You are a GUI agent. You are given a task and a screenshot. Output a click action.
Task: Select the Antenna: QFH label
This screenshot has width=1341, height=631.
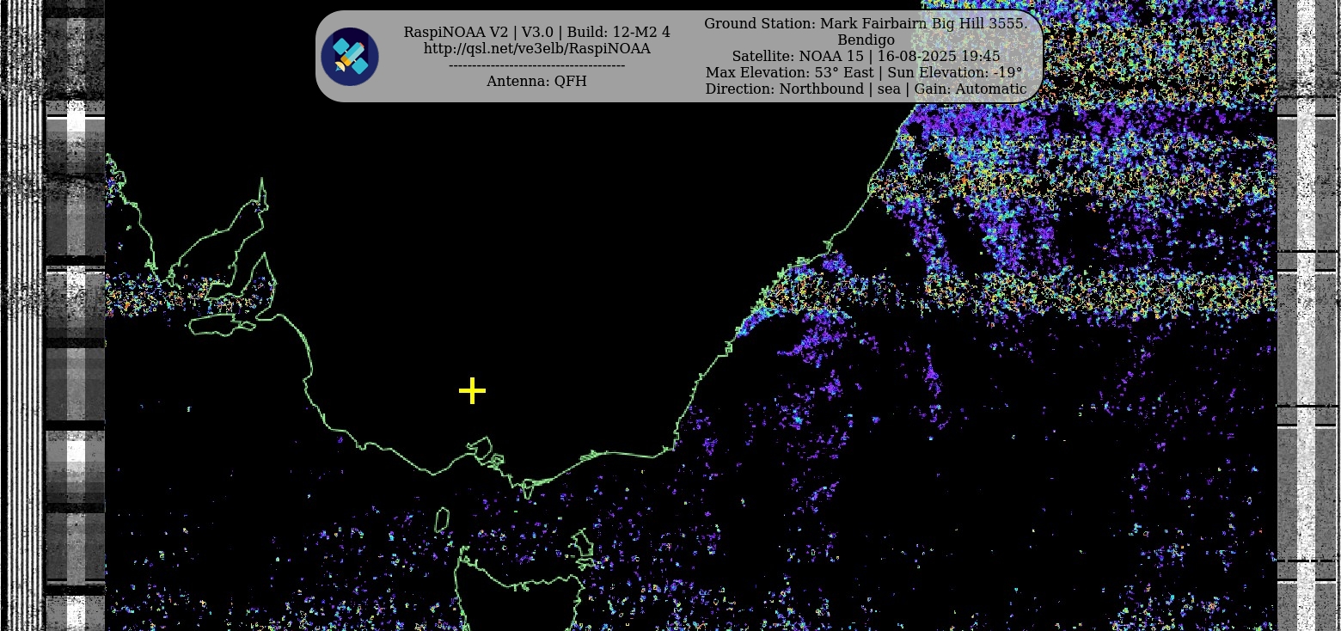point(536,82)
